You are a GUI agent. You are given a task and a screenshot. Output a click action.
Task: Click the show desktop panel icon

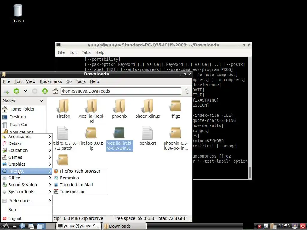(31, 226)
